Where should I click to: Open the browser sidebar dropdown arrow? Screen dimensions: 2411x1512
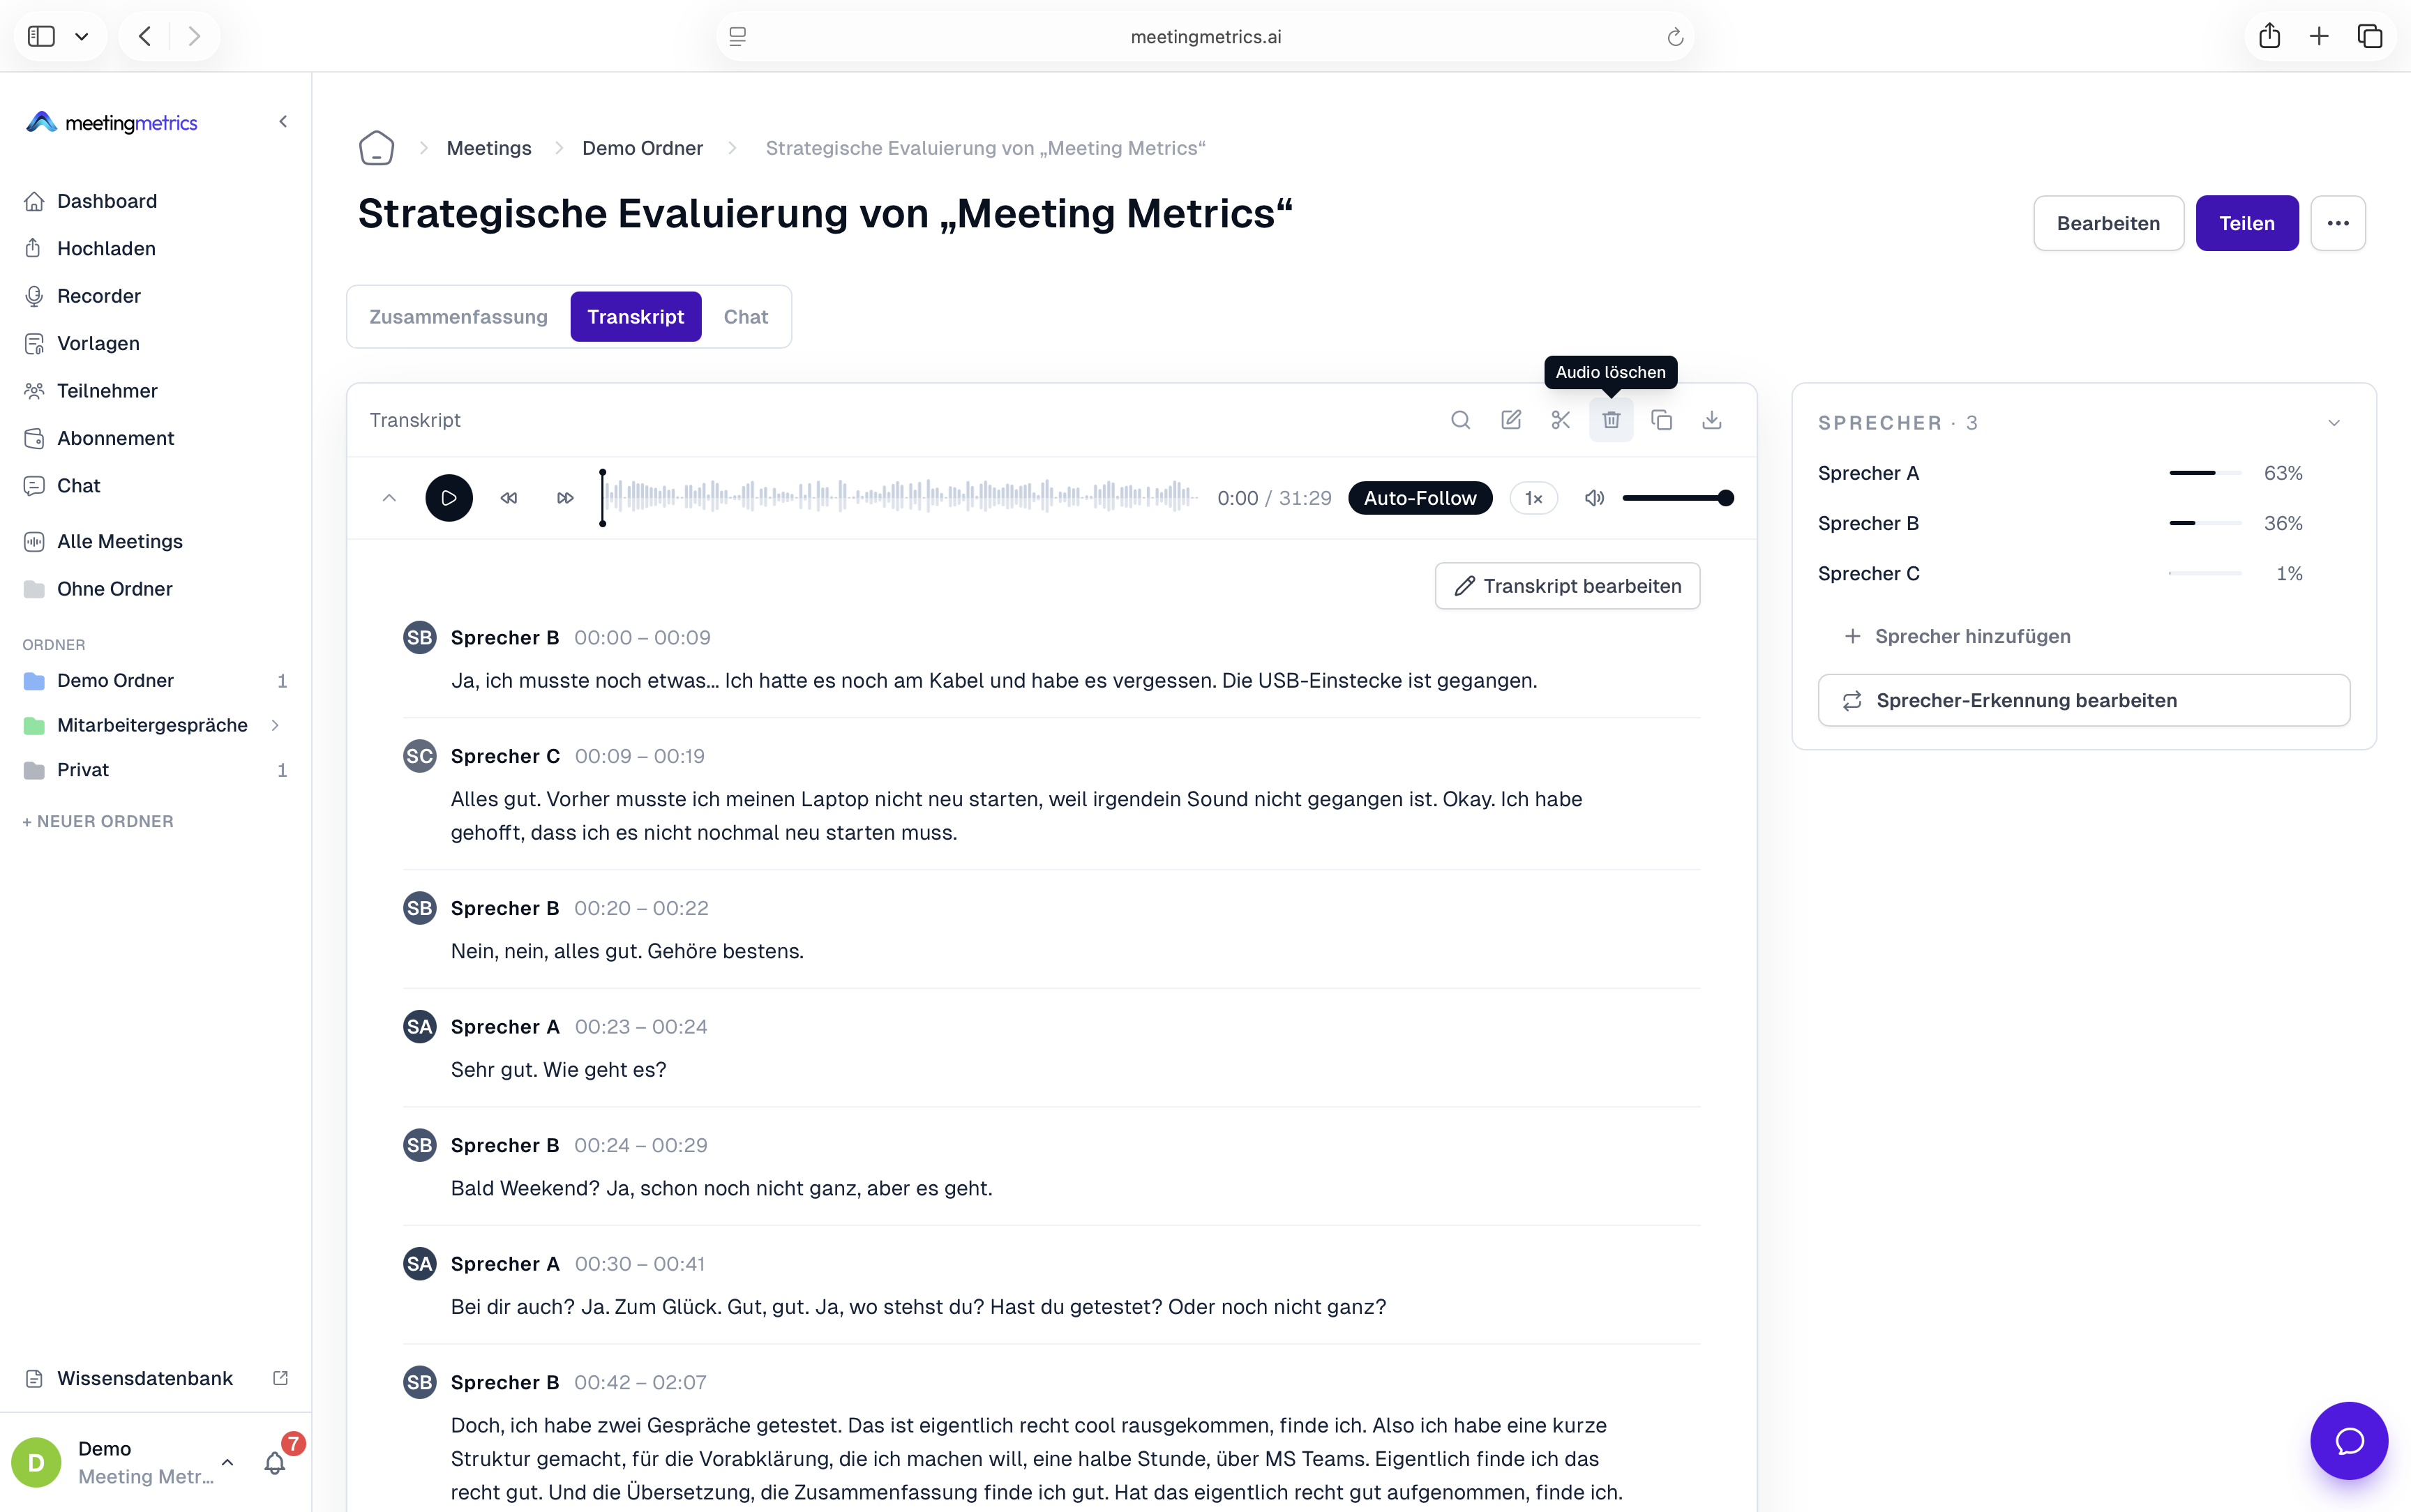click(x=82, y=37)
